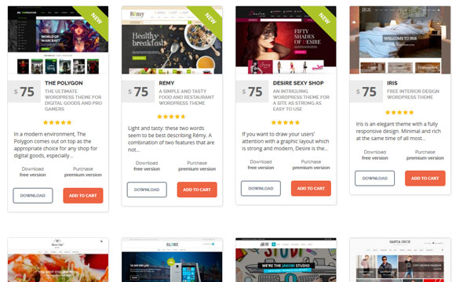Click the star rating under The Polygon
This screenshot has height=282, width=463.
coord(57,122)
